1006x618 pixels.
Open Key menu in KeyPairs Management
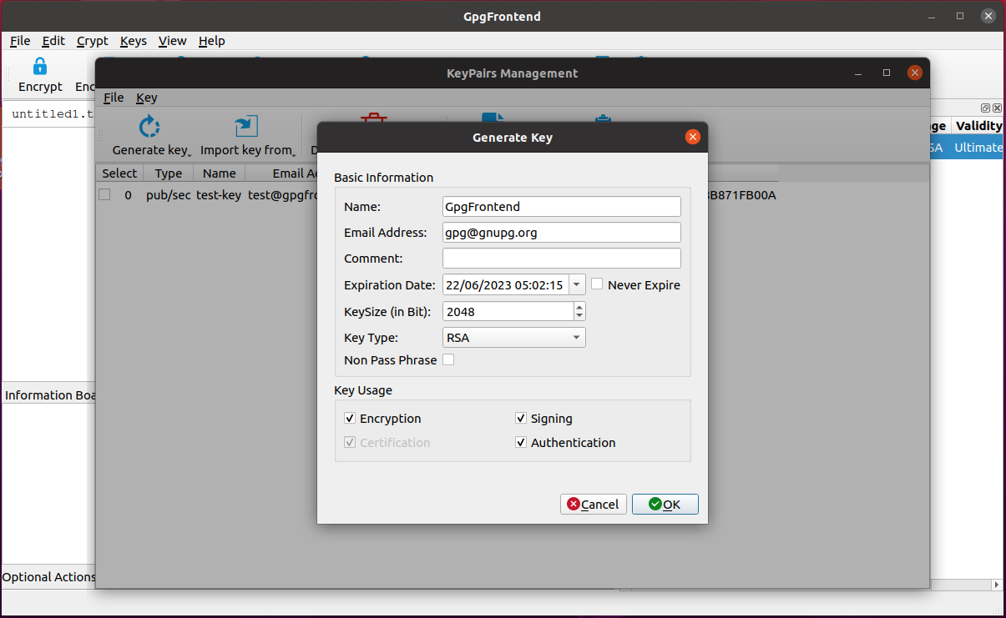[x=147, y=98]
